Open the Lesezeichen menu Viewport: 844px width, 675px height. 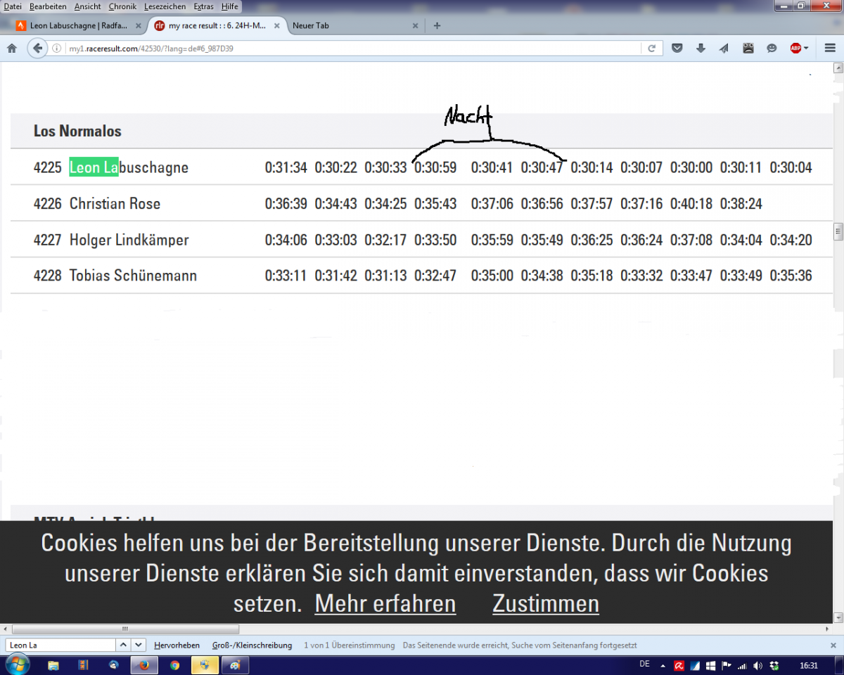[165, 6]
